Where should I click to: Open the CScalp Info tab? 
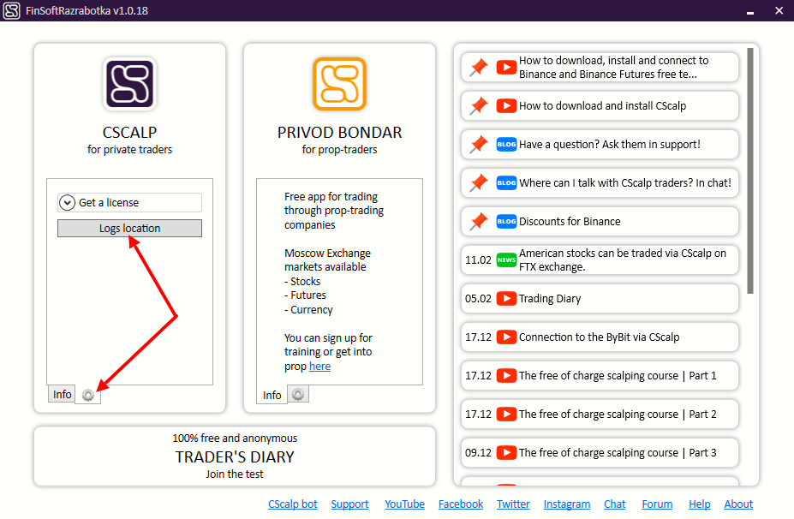tap(63, 395)
